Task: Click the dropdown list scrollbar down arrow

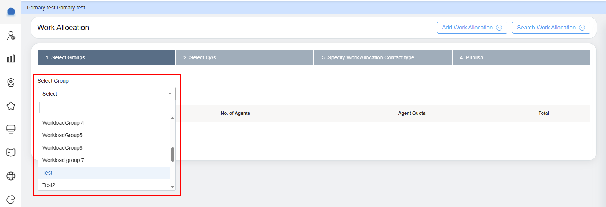Action: (x=172, y=187)
